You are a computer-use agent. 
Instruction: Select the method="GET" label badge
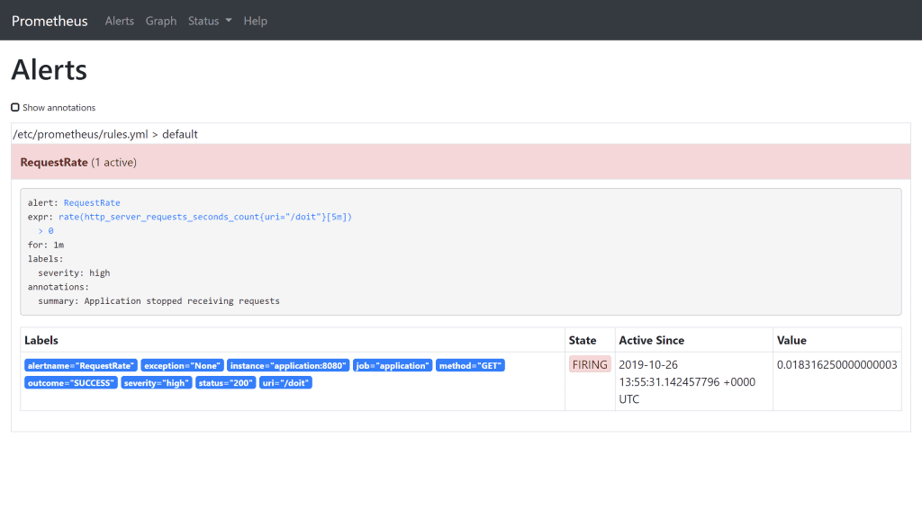pyautogui.click(x=470, y=365)
